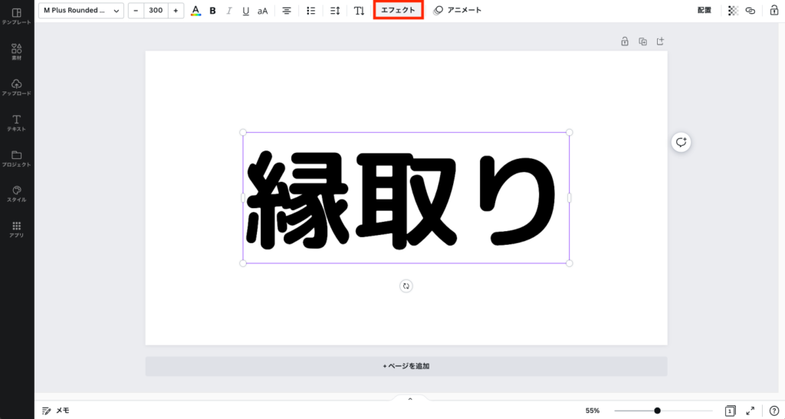Click the エフェクト button
785x419 pixels.
pos(398,11)
